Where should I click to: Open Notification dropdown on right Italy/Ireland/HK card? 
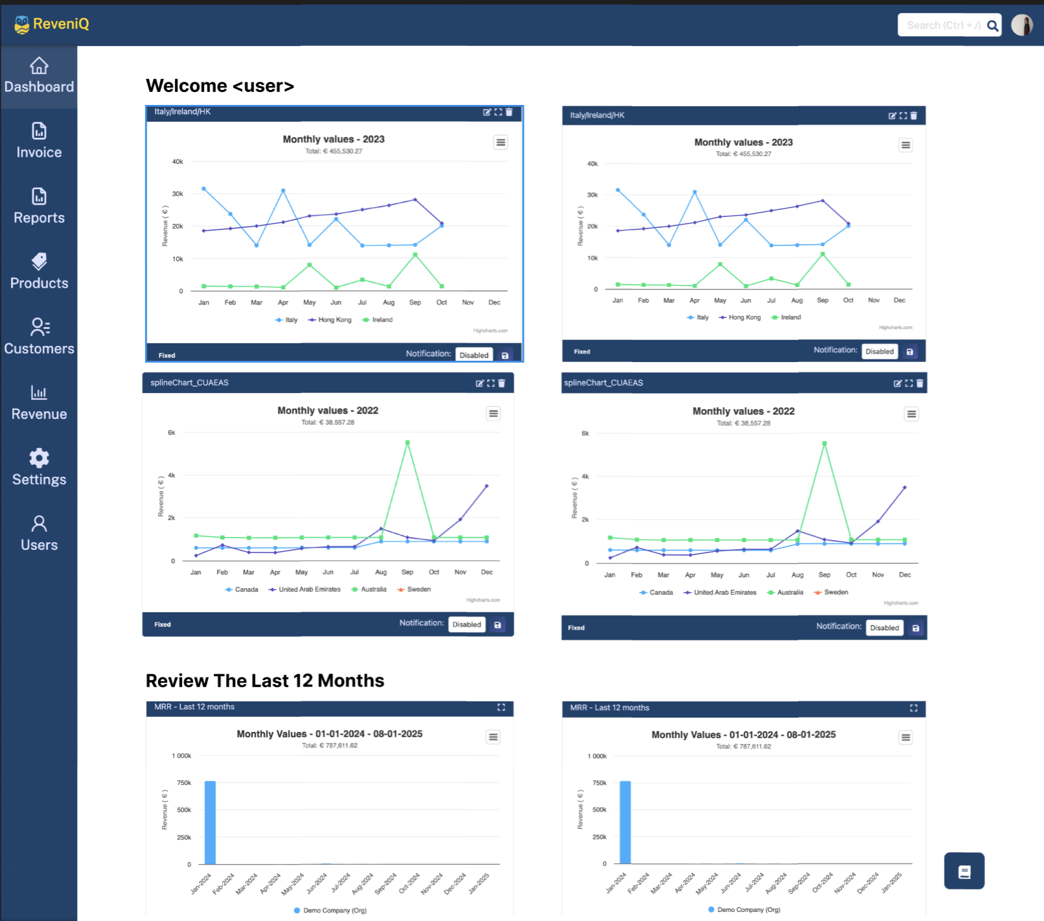879,351
